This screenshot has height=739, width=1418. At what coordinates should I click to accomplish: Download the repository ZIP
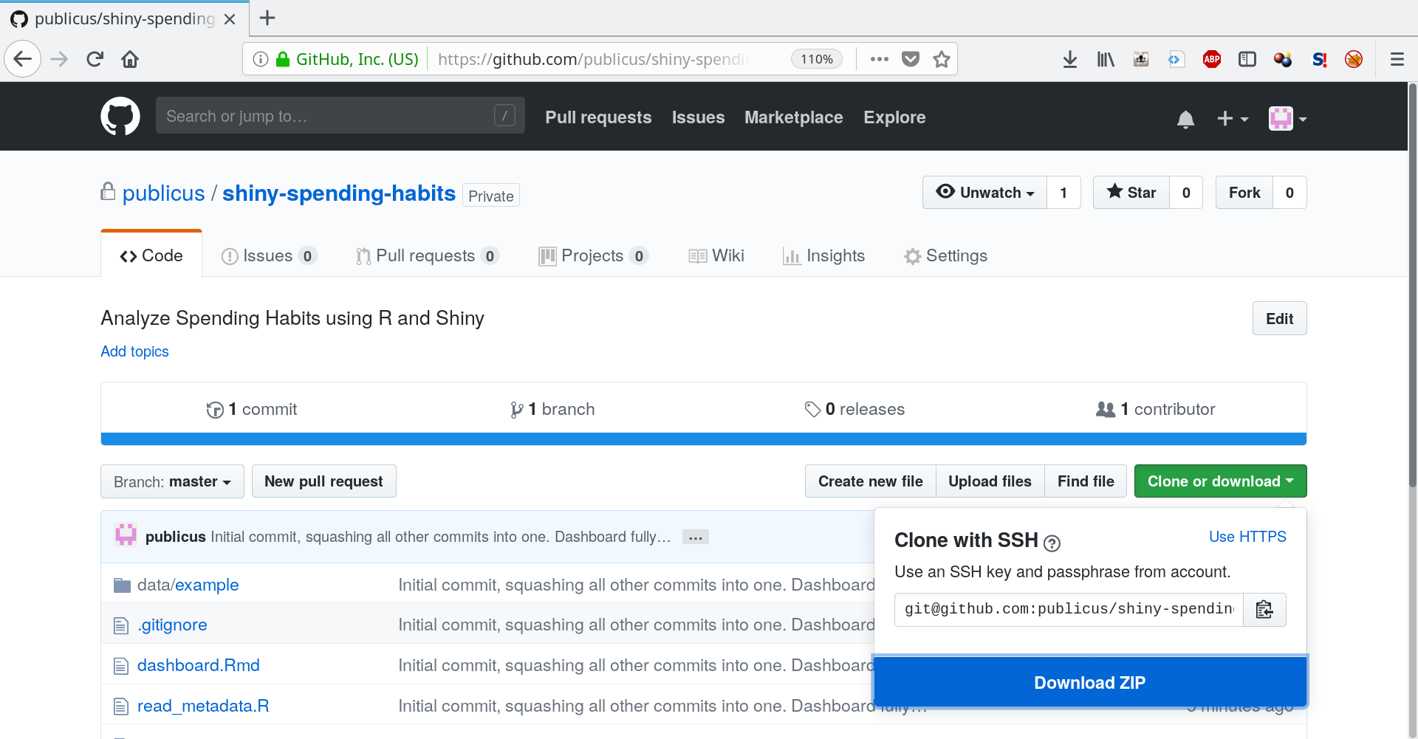click(1090, 682)
